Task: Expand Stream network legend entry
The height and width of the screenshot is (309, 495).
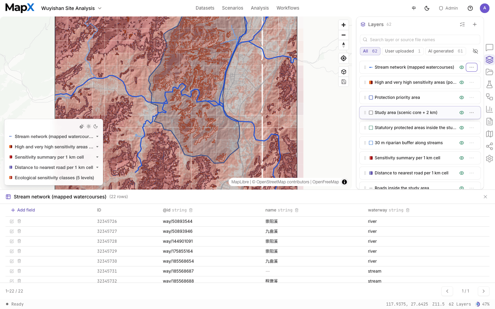Action: coord(97,137)
